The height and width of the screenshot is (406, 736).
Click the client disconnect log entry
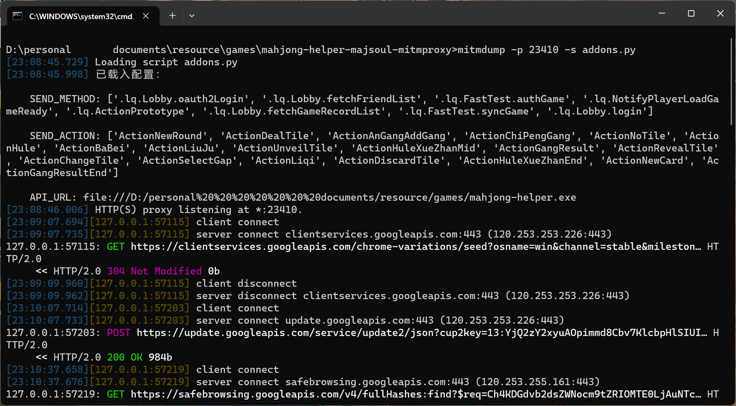pos(245,283)
